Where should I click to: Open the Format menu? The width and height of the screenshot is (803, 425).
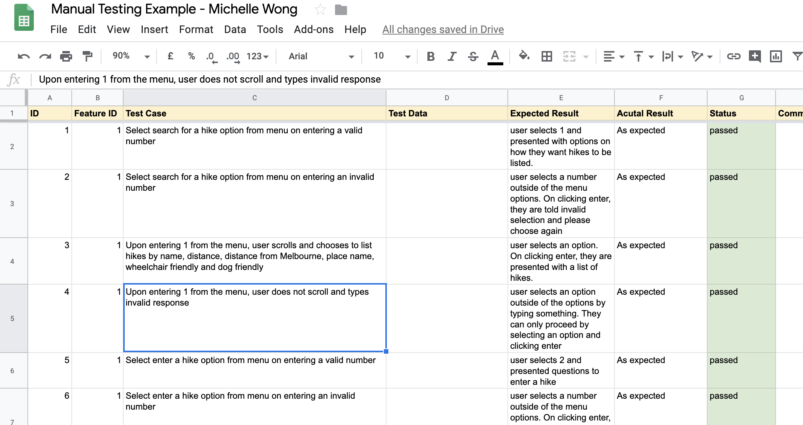tap(196, 29)
